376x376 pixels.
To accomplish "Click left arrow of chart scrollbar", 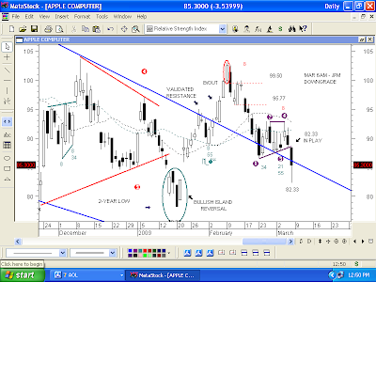I will click(x=18, y=242).
